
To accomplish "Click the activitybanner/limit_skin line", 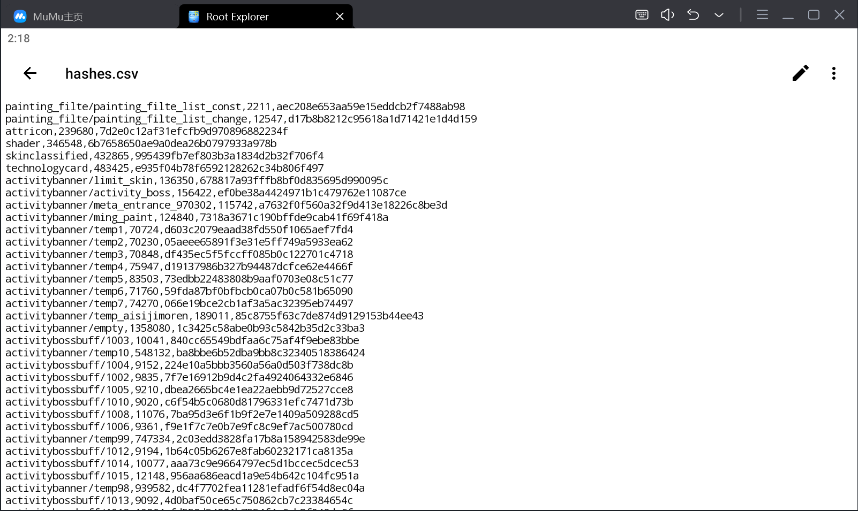I will 197,180.
